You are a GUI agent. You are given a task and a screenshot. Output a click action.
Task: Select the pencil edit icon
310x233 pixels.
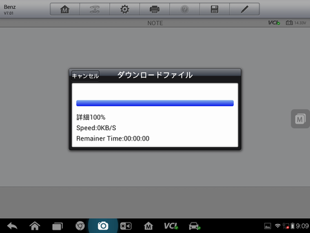click(x=244, y=9)
